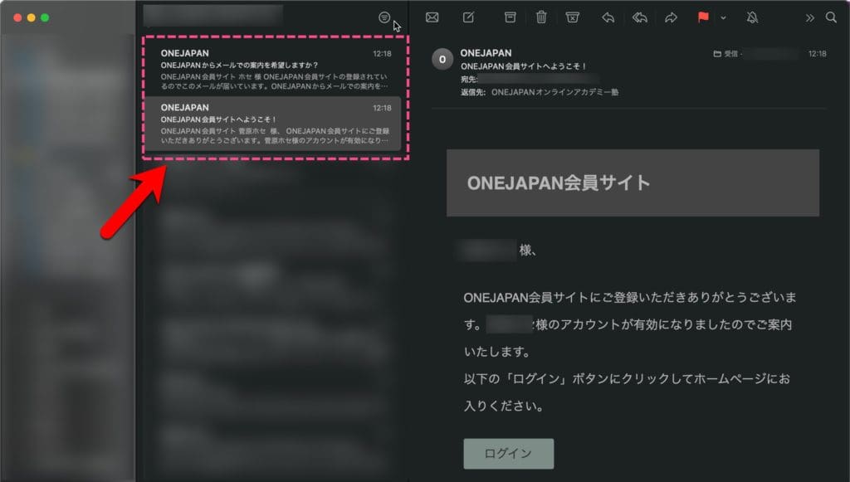Reply to the ONEJAPAN message
Viewport: 850px width, 482px height.
(608, 17)
